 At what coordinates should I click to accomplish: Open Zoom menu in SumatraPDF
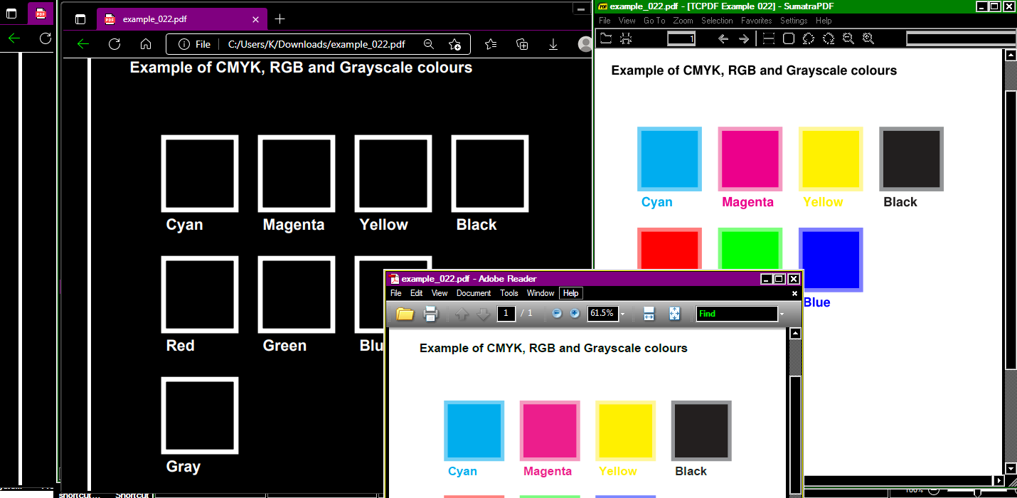(x=683, y=21)
